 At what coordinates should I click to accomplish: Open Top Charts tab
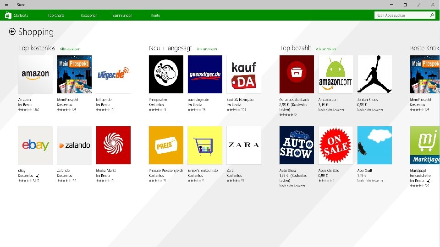(56, 16)
